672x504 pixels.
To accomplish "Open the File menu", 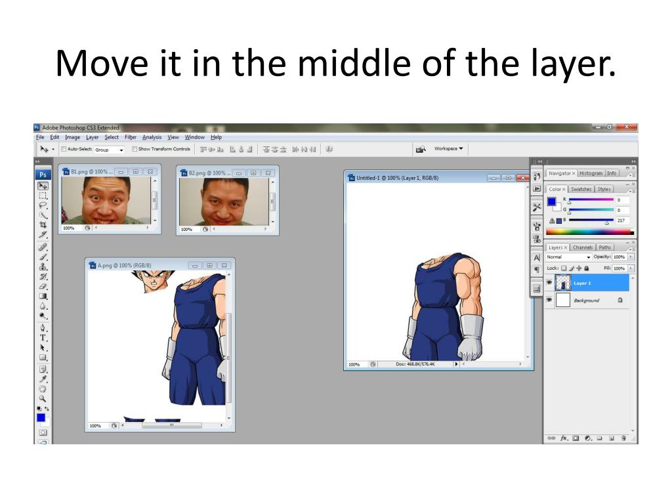I will (x=40, y=137).
